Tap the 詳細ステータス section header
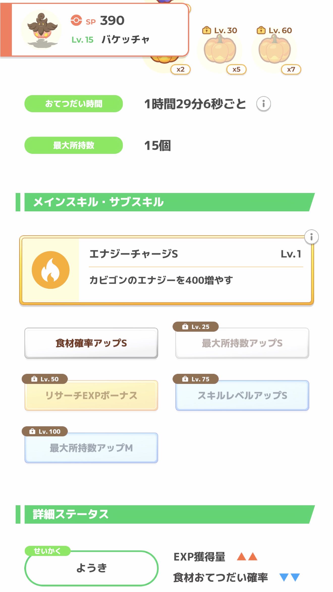333x592 pixels. (165, 514)
